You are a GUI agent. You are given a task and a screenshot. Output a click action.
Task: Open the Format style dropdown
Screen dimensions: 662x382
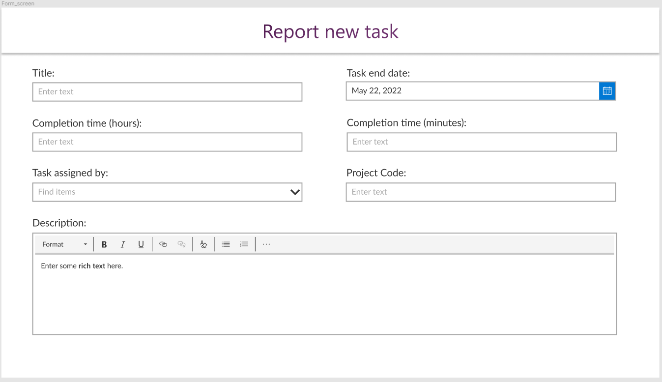pos(64,244)
